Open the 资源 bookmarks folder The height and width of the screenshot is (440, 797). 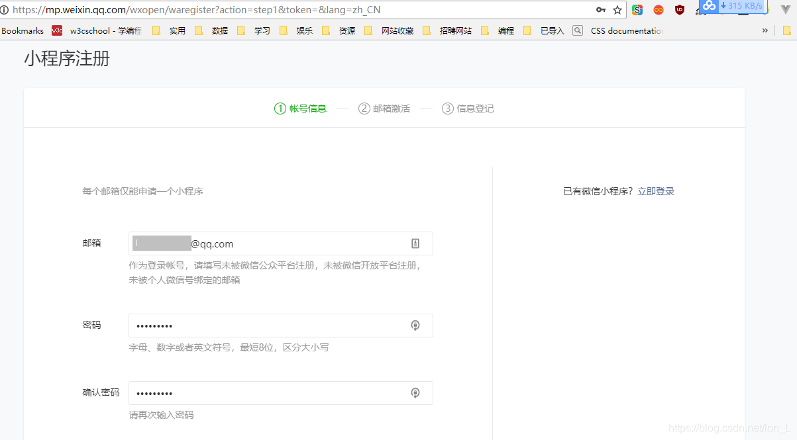[x=339, y=30]
